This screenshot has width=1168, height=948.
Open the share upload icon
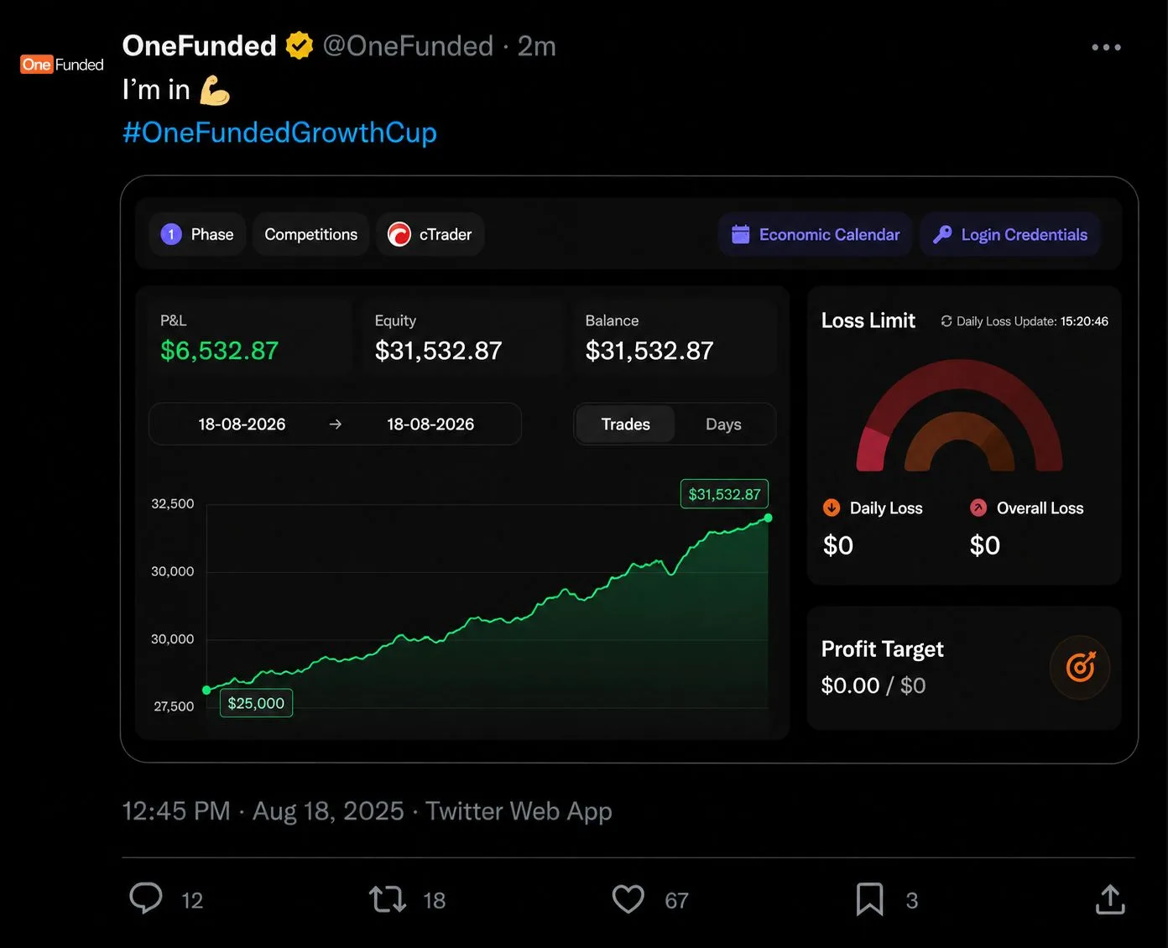(x=1110, y=899)
